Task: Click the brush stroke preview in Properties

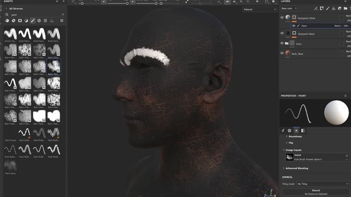Action: point(298,113)
